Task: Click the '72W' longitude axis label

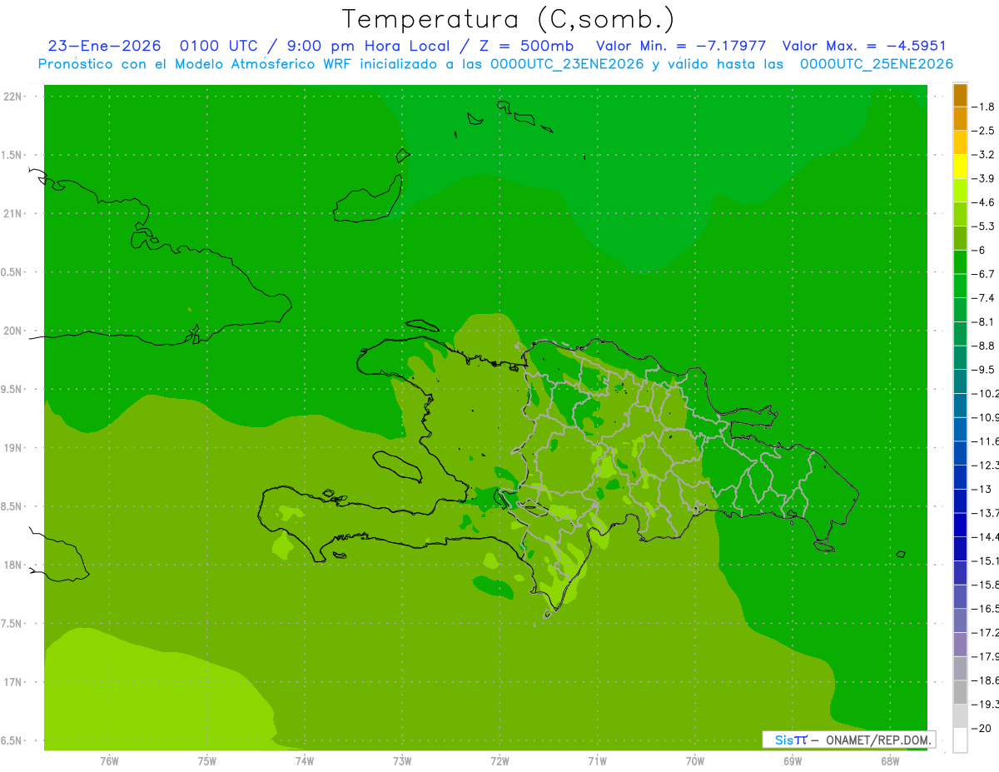Action: (x=499, y=760)
